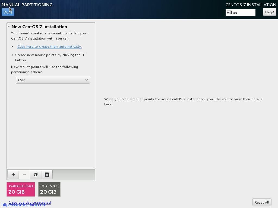The height and width of the screenshot is (208, 278).
Task: Open the LVM partitioning scheme dropdown
Action: pyautogui.click(x=53, y=80)
